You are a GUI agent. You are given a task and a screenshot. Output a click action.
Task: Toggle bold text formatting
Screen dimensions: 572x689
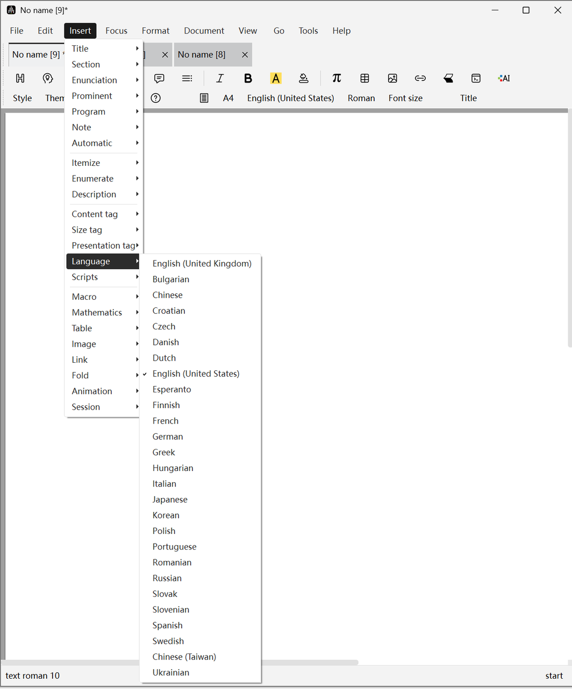tap(248, 79)
